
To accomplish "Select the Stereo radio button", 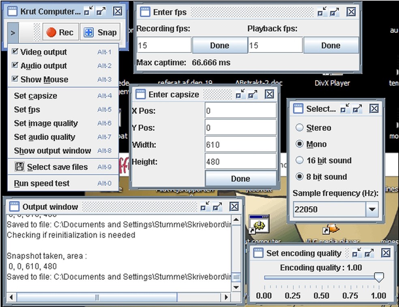I will tap(300, 128).
